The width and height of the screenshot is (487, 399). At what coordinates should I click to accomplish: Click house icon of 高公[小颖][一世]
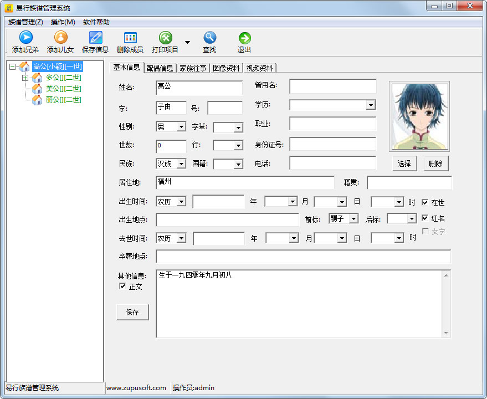click(24, 66)
